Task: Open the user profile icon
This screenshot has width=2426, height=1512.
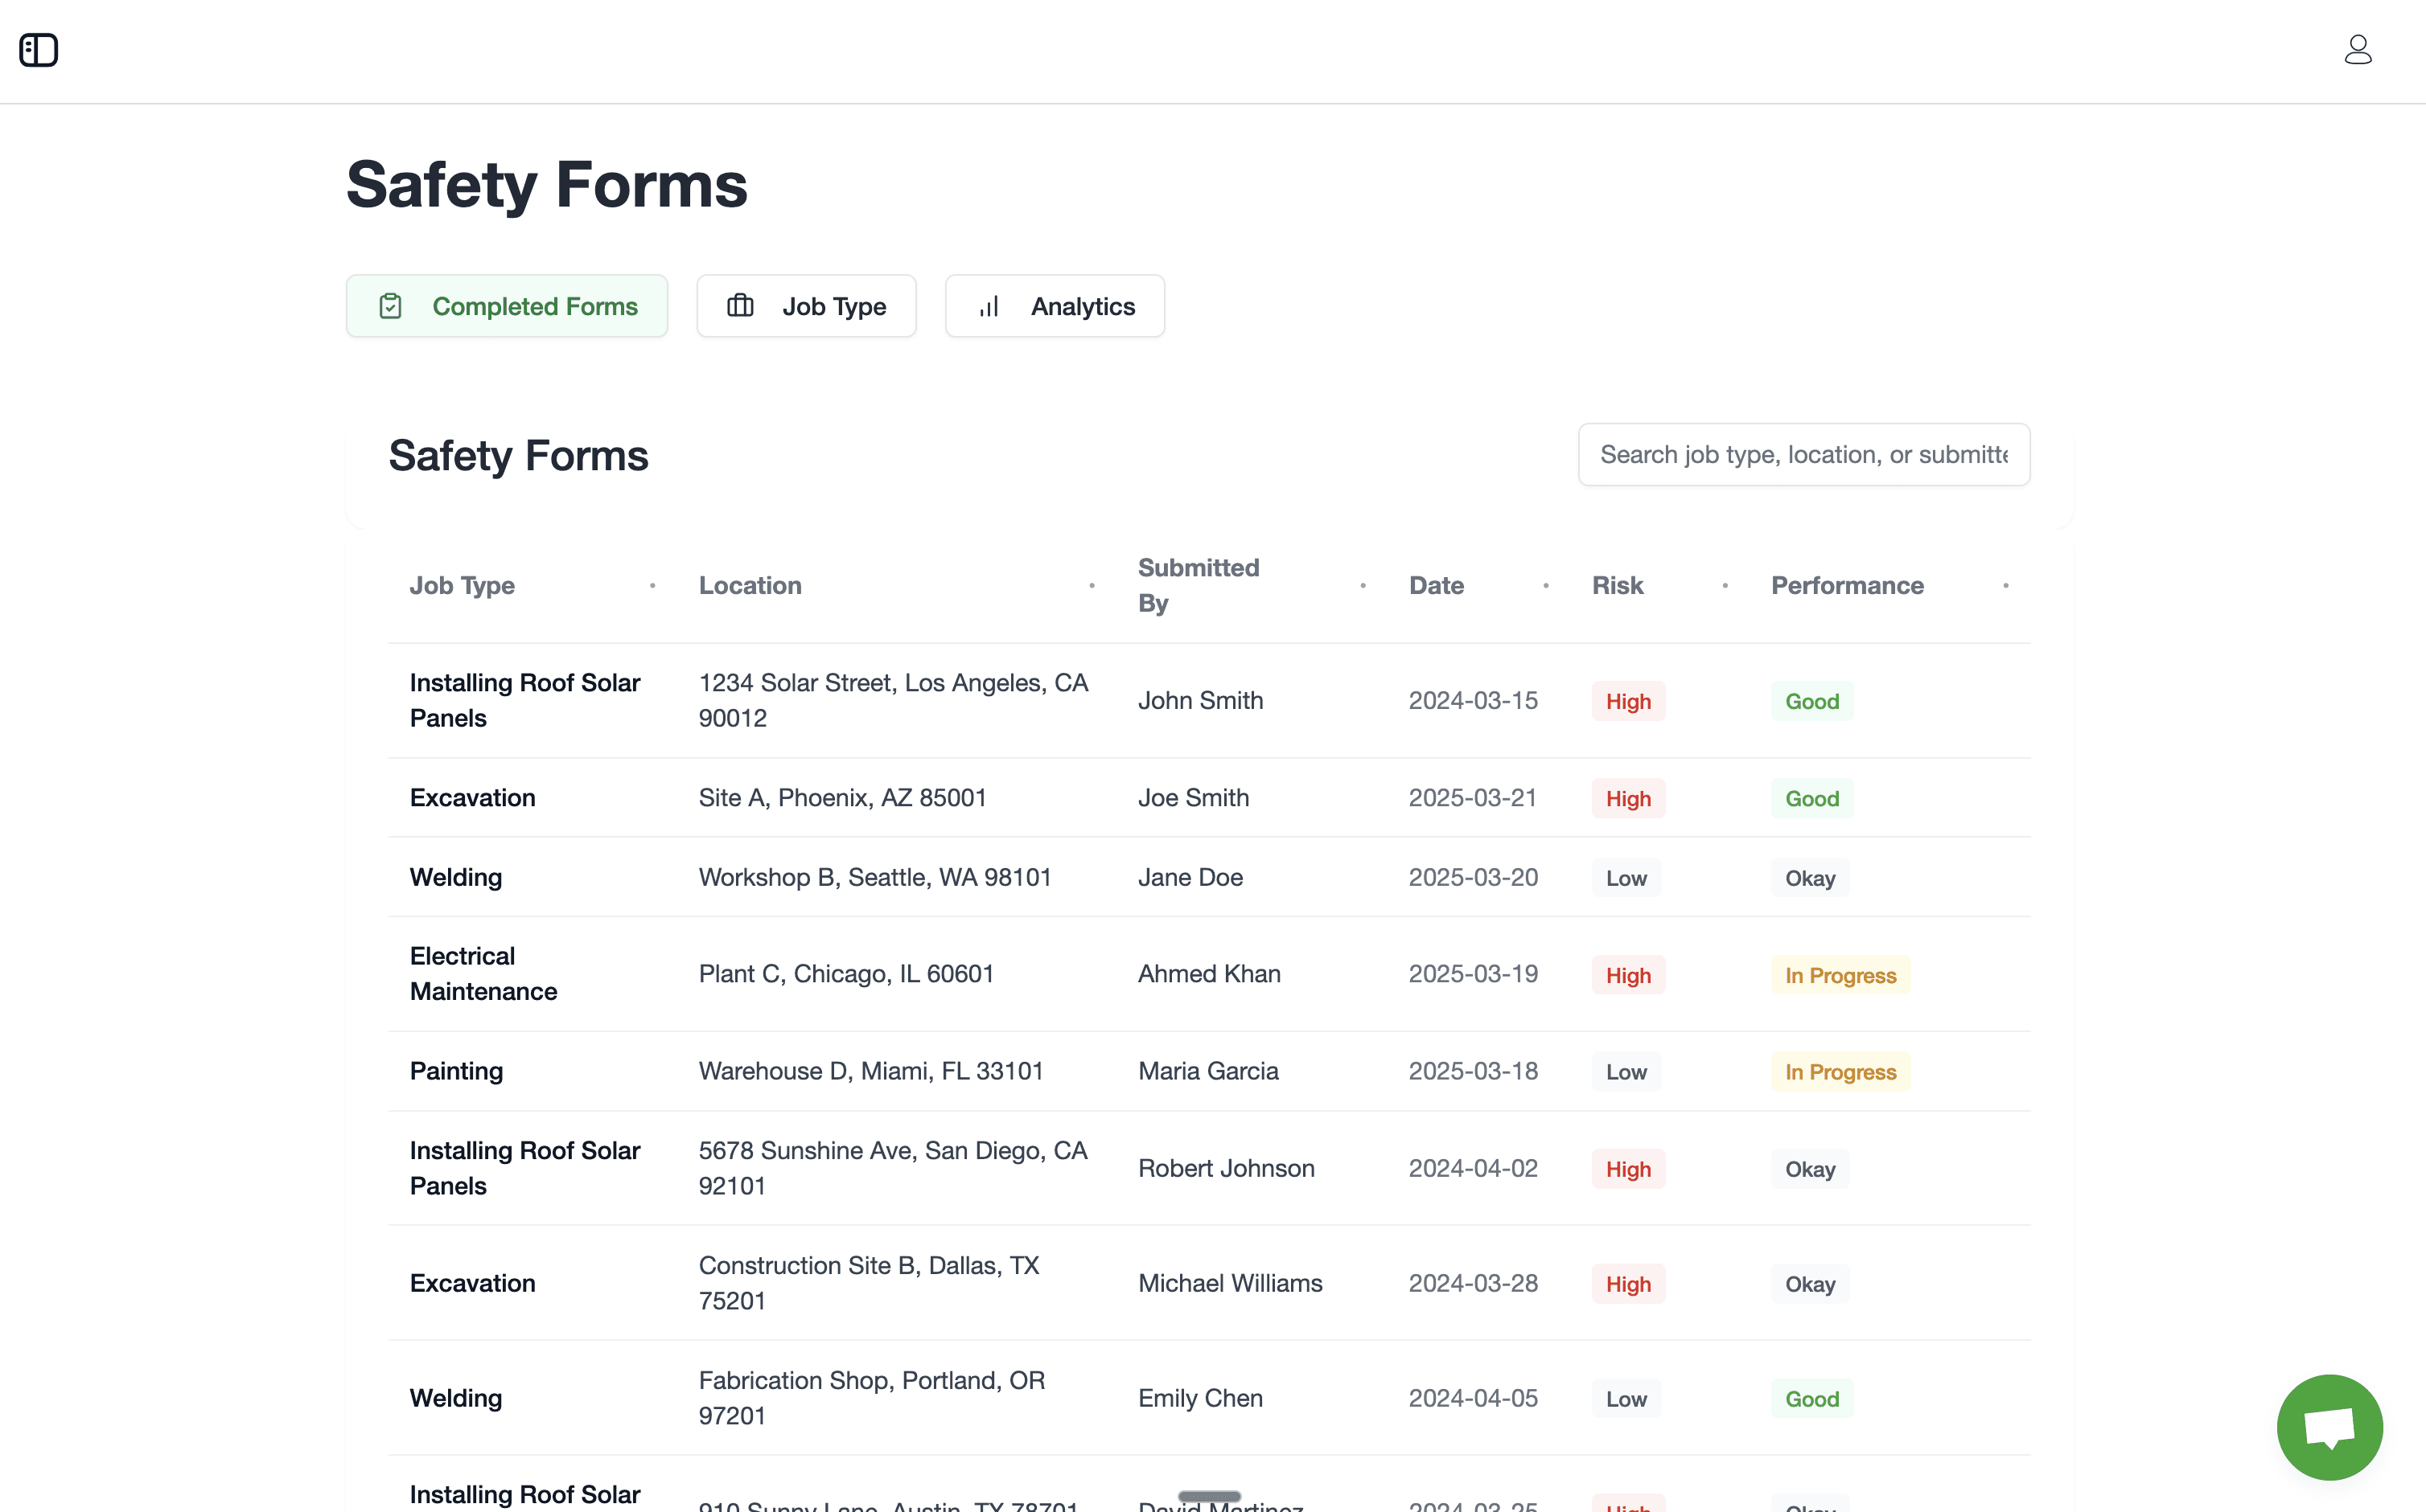Action: [2358, 50]
